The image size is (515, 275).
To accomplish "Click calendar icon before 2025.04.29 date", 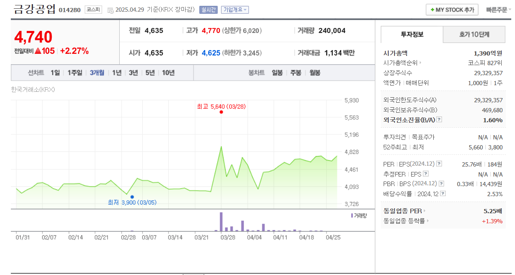I will pyautogui.click(x=110, y=10).
